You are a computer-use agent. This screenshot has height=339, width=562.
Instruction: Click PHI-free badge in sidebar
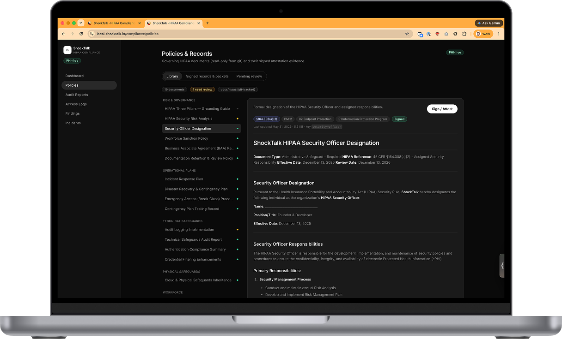coord(72,61)
